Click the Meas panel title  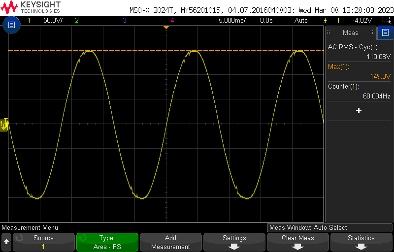(351, 32)
